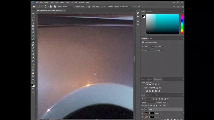Toggle pressure for opacity button

89,7
